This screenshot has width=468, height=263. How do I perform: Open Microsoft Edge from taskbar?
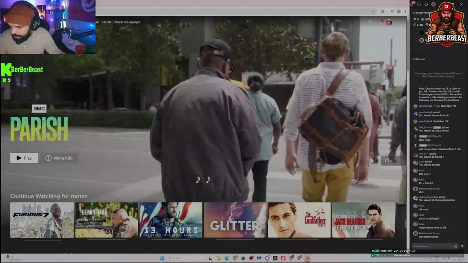[x=227, y=258]
